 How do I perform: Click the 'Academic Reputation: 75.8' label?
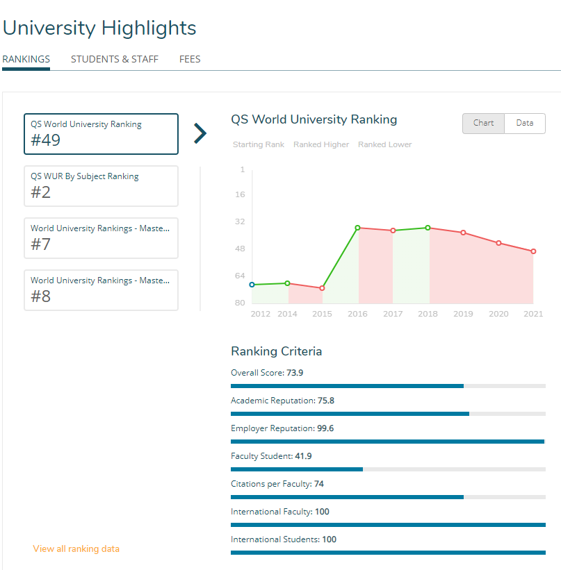(282, 401)
